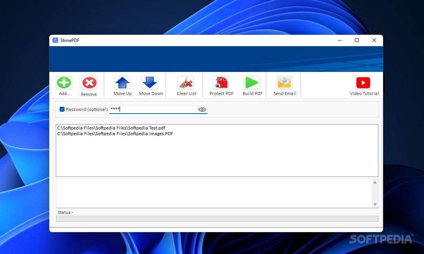Maximize the ShinePDF window
The width and height of the screenshot is (424, 254).
point(357,40)
